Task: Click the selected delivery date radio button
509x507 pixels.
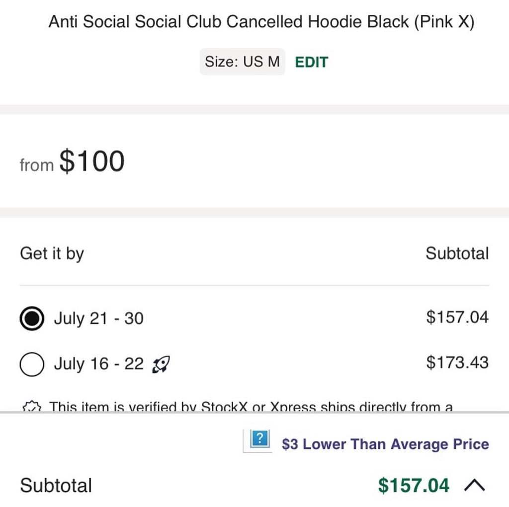Action: [x=31, y=318]
